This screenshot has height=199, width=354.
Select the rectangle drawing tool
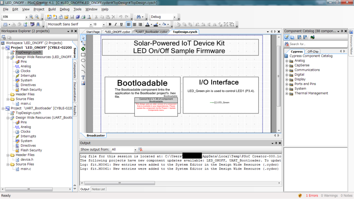pyautogui.click(x=83, y=55)
